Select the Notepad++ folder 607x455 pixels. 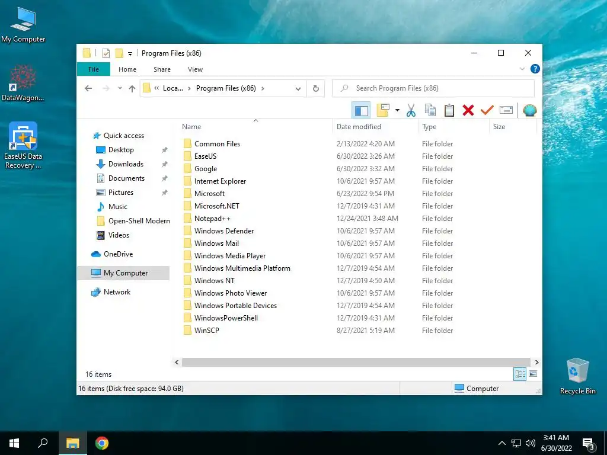[x=212, y=219]
